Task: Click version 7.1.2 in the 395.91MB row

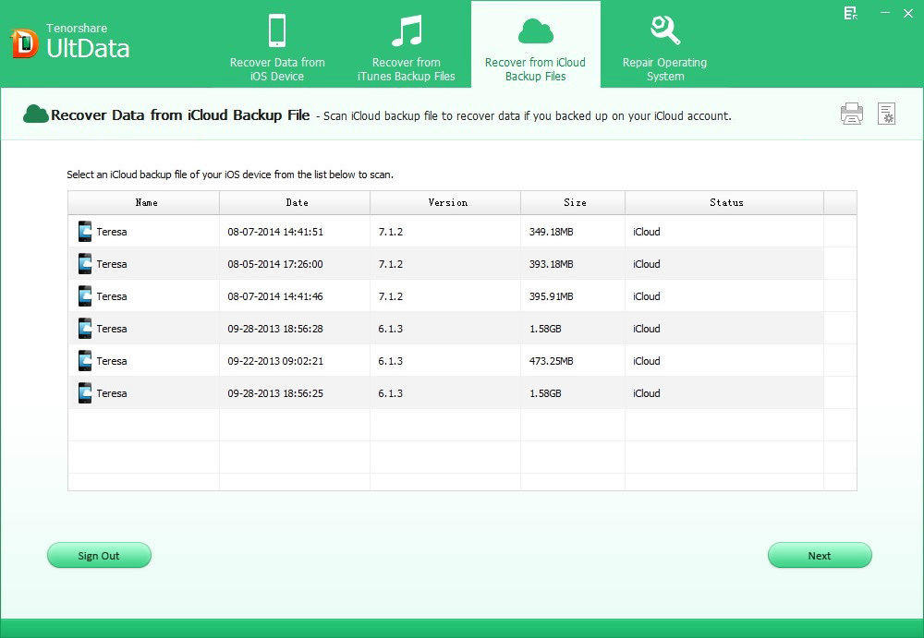Action: click(391, 297)
